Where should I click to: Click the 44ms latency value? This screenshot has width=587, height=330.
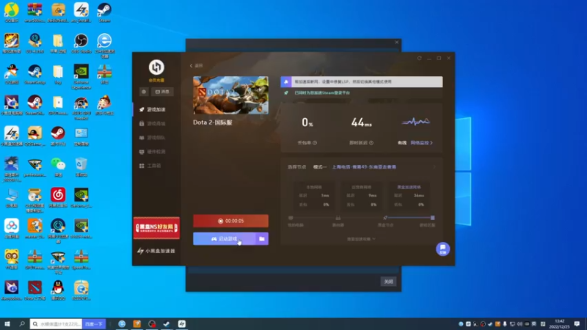(x=361, y=122)
